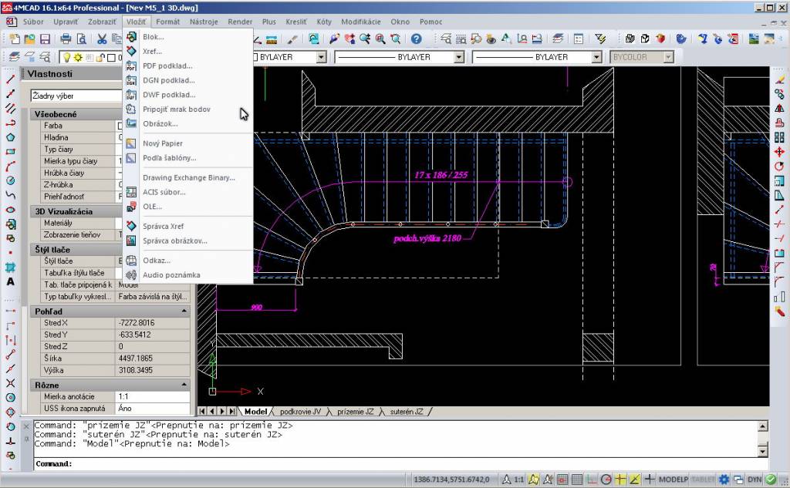Open the lineweight BYLAYER dropdown

pyautogui.click(x=596, y=57)
